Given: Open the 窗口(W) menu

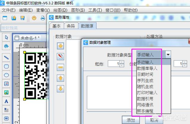Looking at the screenshot, I should 113,10.
